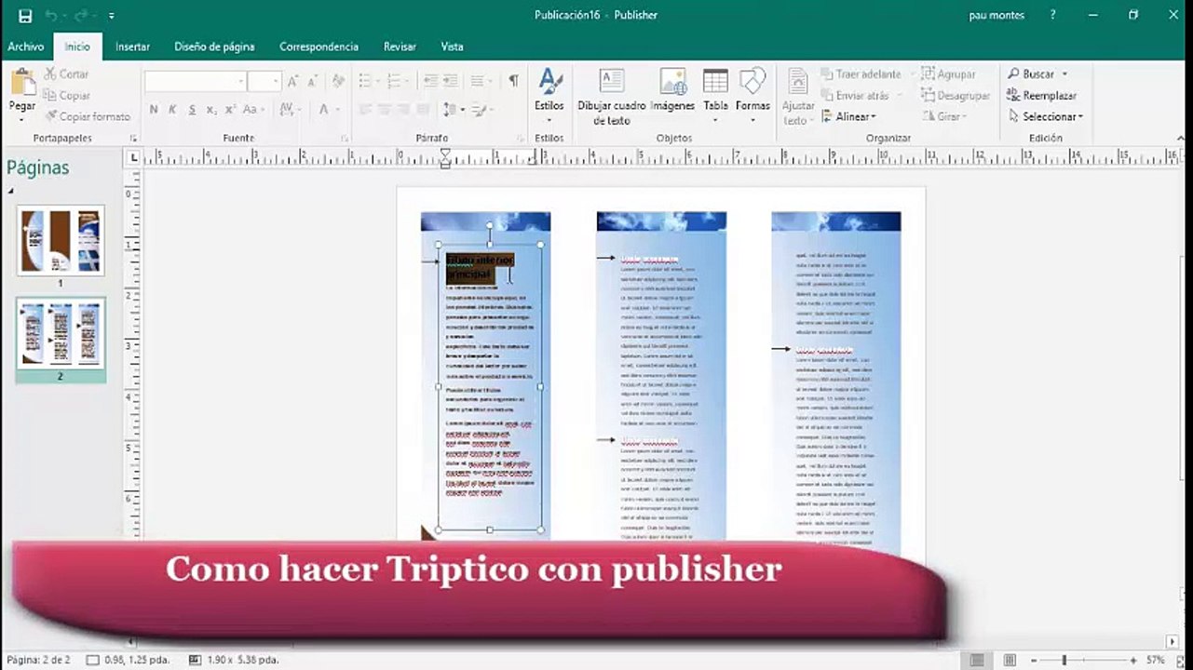Click single page view icon
Screen dimensions: 1193x670
pyautogui.click(x=977, y=661)
